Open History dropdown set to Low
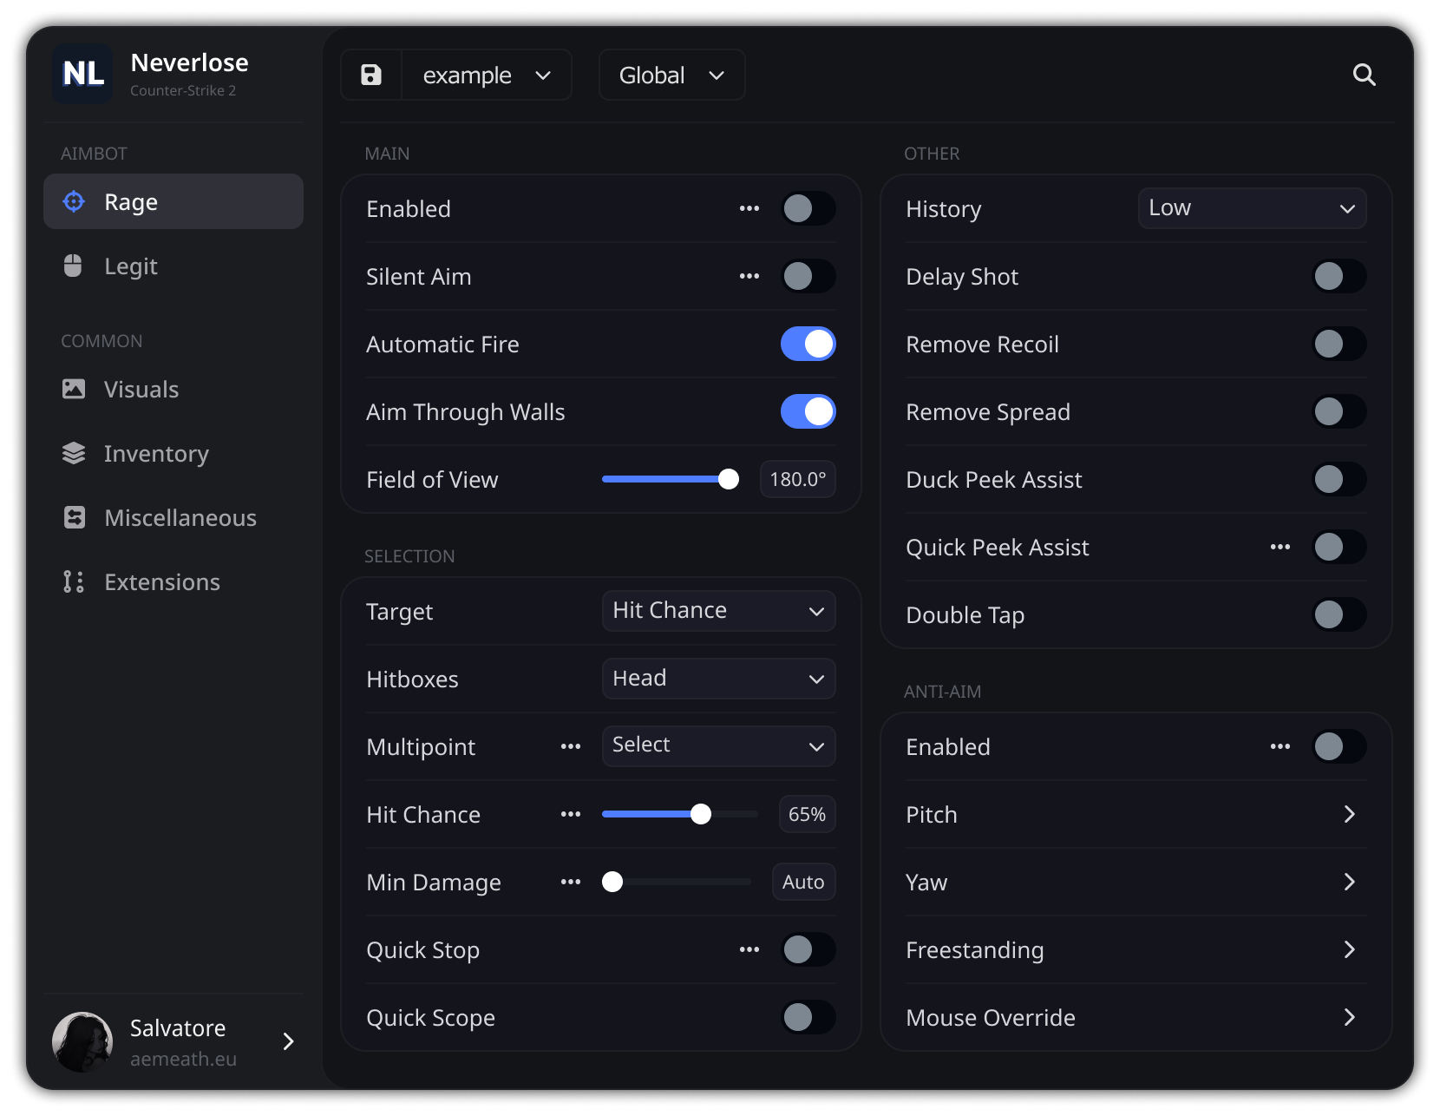 pyautogui.click(x=1253, y=208)
